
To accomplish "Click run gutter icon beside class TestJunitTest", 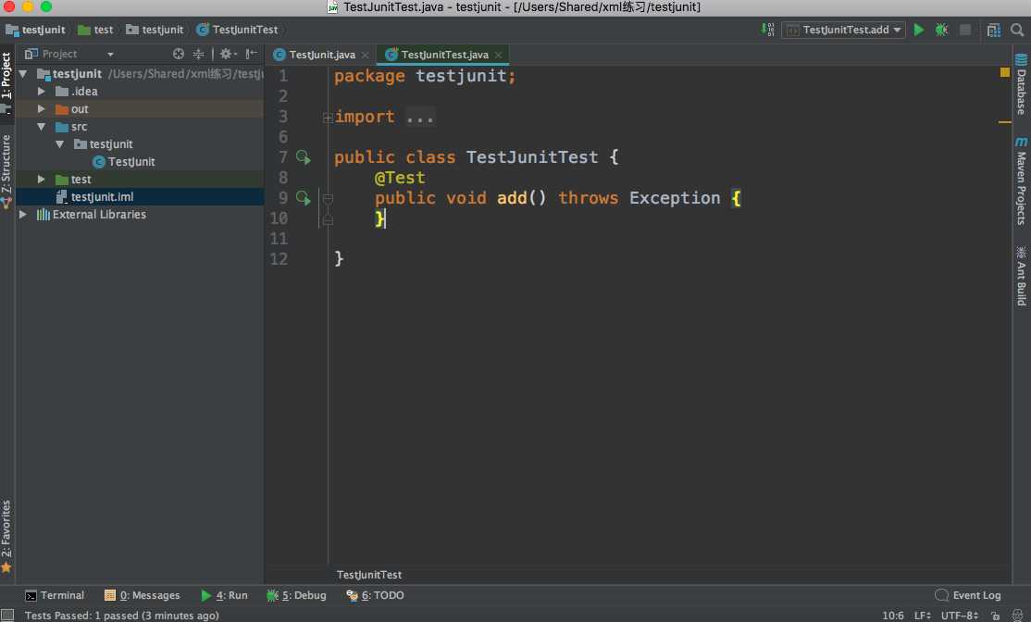I will coord(304,157).
